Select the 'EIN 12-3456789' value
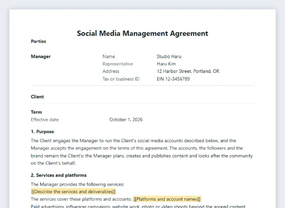Screen dimensions: 285x208 tap(173, 79)
